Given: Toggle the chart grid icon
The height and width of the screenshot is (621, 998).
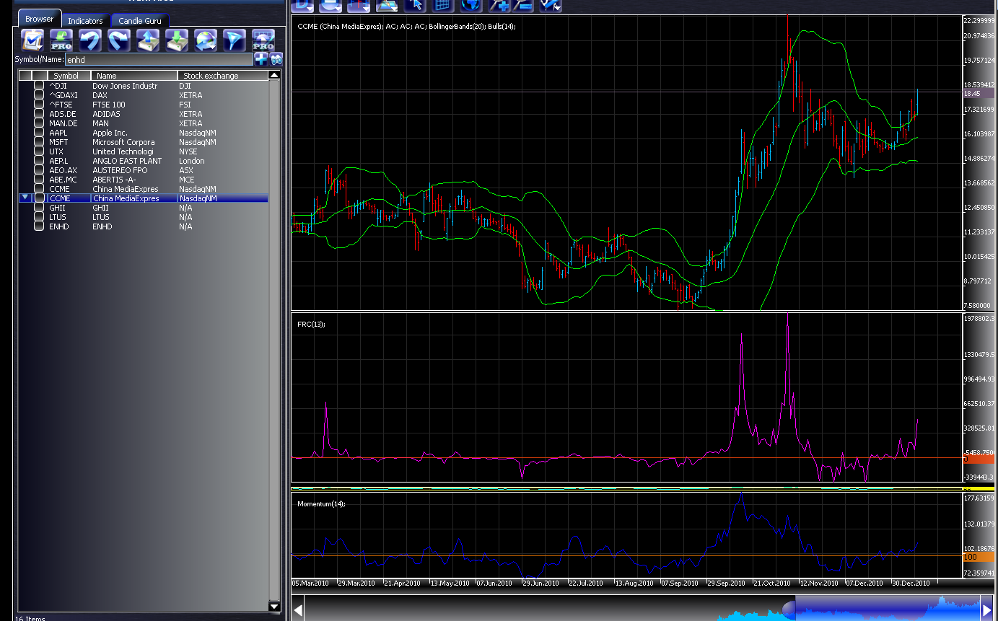Looking at the screenshot, I should (442, 6).
